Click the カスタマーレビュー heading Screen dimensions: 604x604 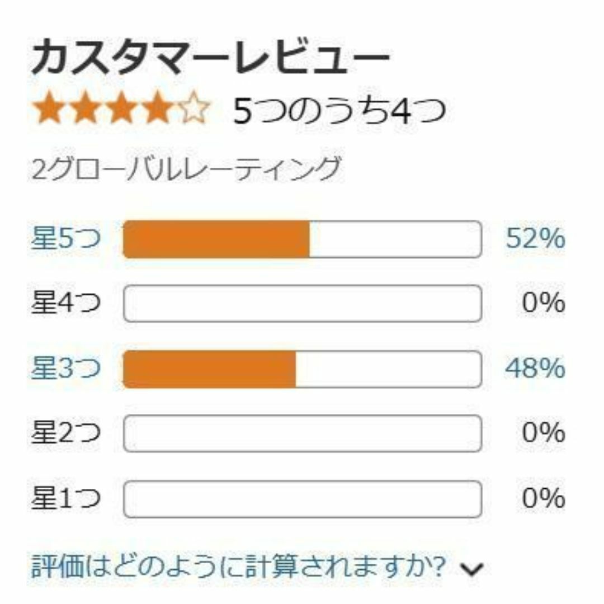(210, 57)
